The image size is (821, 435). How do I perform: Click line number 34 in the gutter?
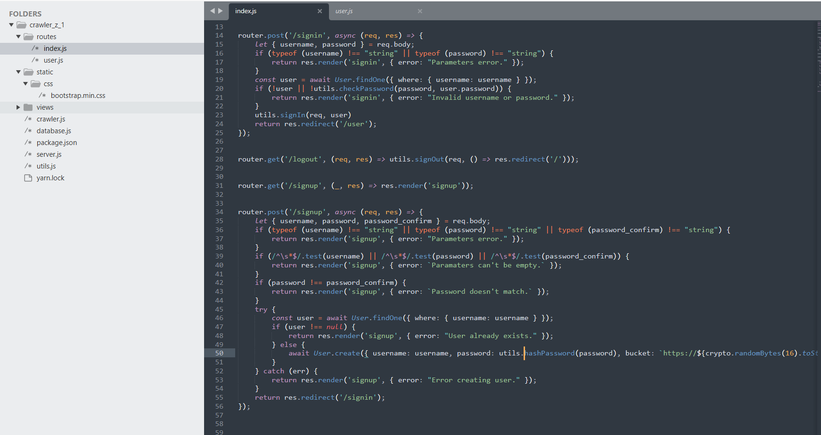tap(219, 212)
